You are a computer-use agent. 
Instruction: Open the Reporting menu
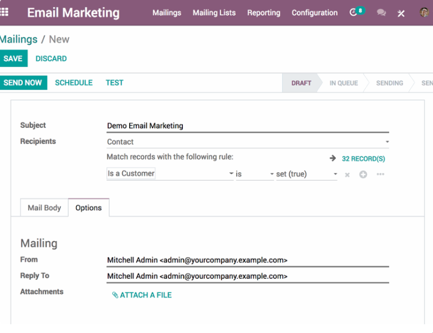pos(264,13)
